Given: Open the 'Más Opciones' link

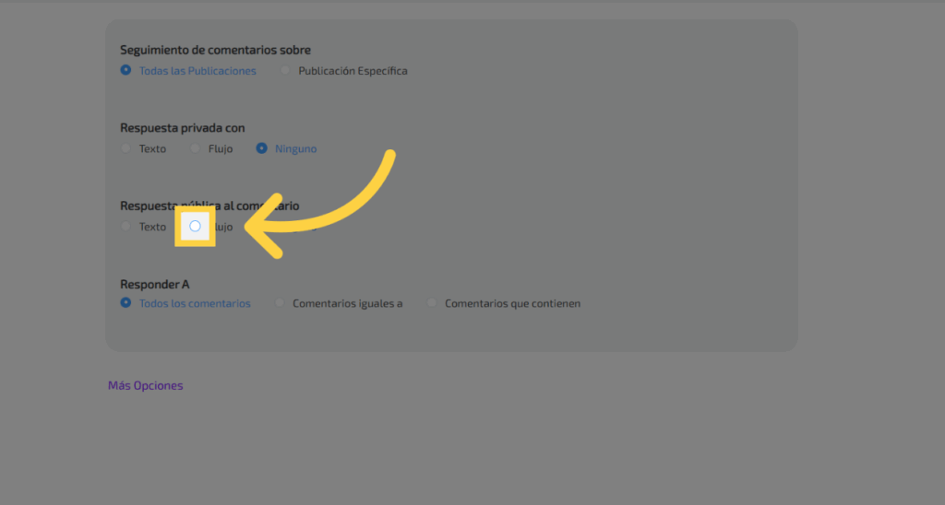Looking at the screenshot, I should click(x=145, y=385).
